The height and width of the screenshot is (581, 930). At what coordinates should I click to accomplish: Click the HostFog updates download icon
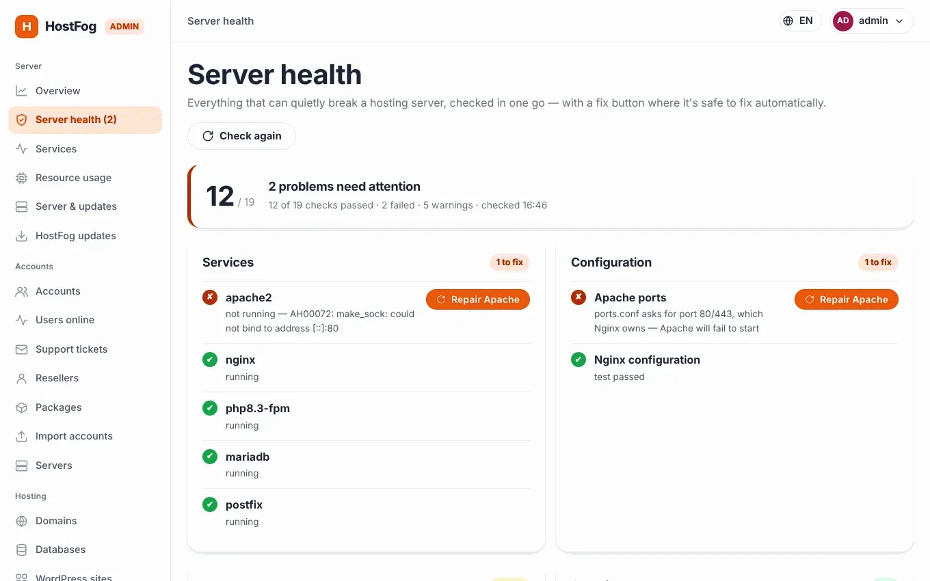point(22,236)
